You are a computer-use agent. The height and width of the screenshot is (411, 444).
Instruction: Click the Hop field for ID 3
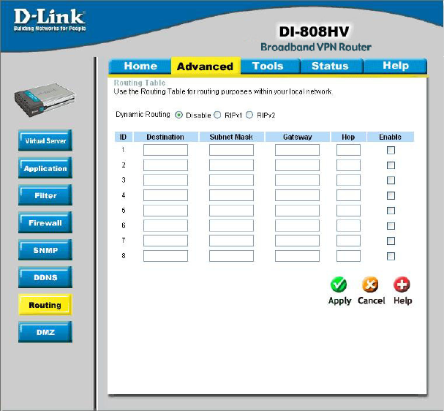[x=348, y=181]
